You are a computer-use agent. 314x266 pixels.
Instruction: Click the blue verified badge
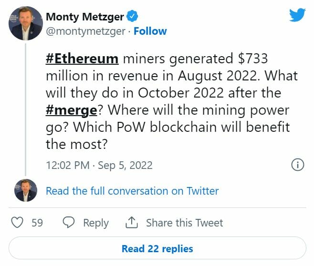pos(132,17)
